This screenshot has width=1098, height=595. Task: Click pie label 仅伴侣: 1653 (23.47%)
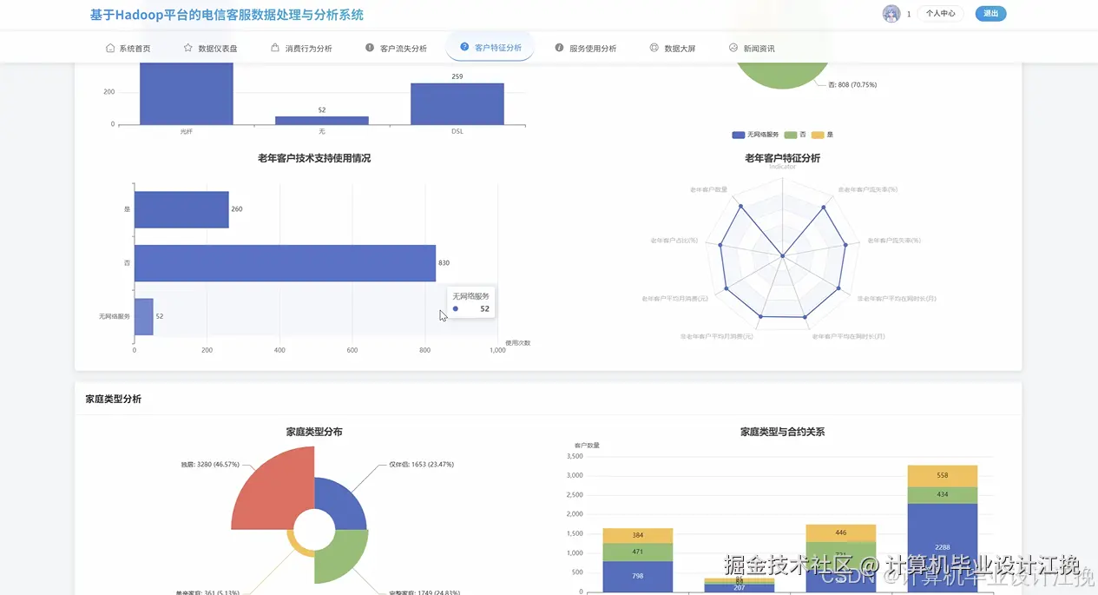coord(421,465)
